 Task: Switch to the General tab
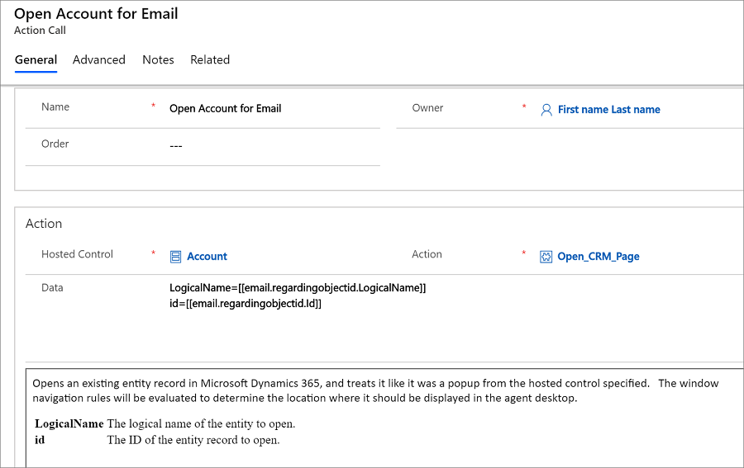click(x=36, y=59)
